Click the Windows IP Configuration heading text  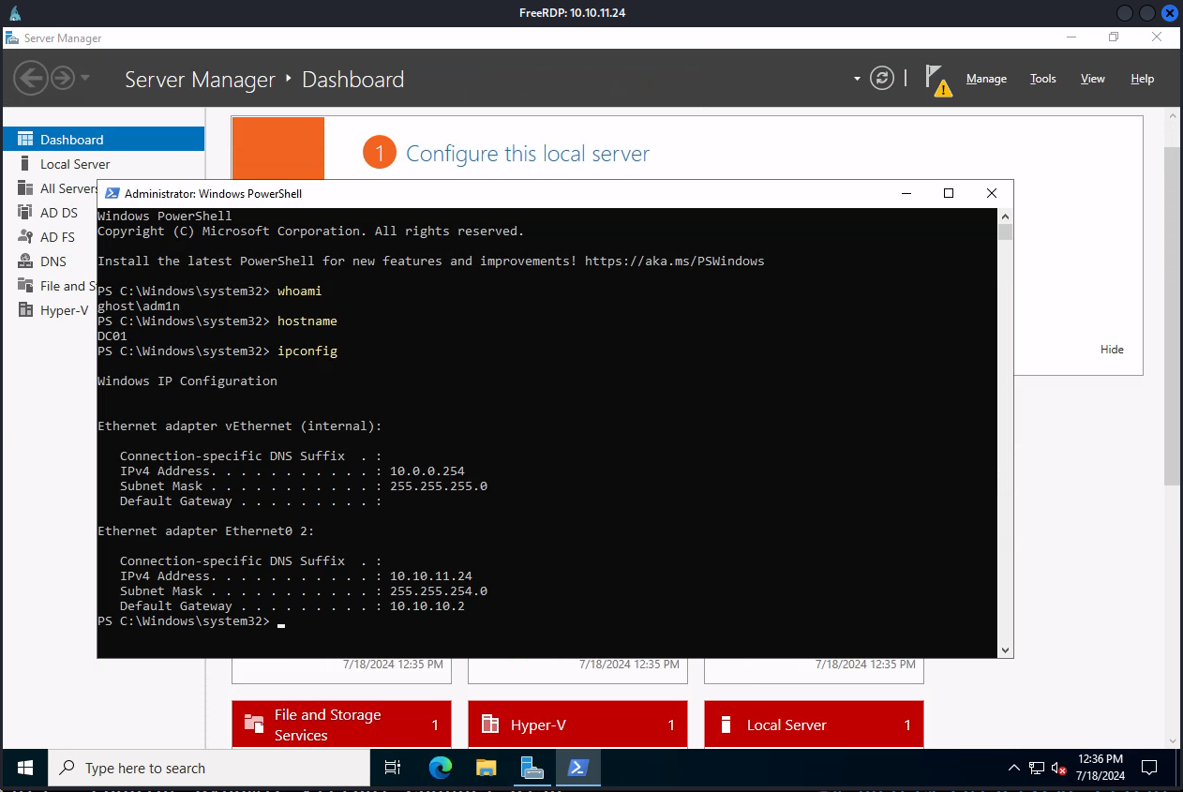point(187,381)
